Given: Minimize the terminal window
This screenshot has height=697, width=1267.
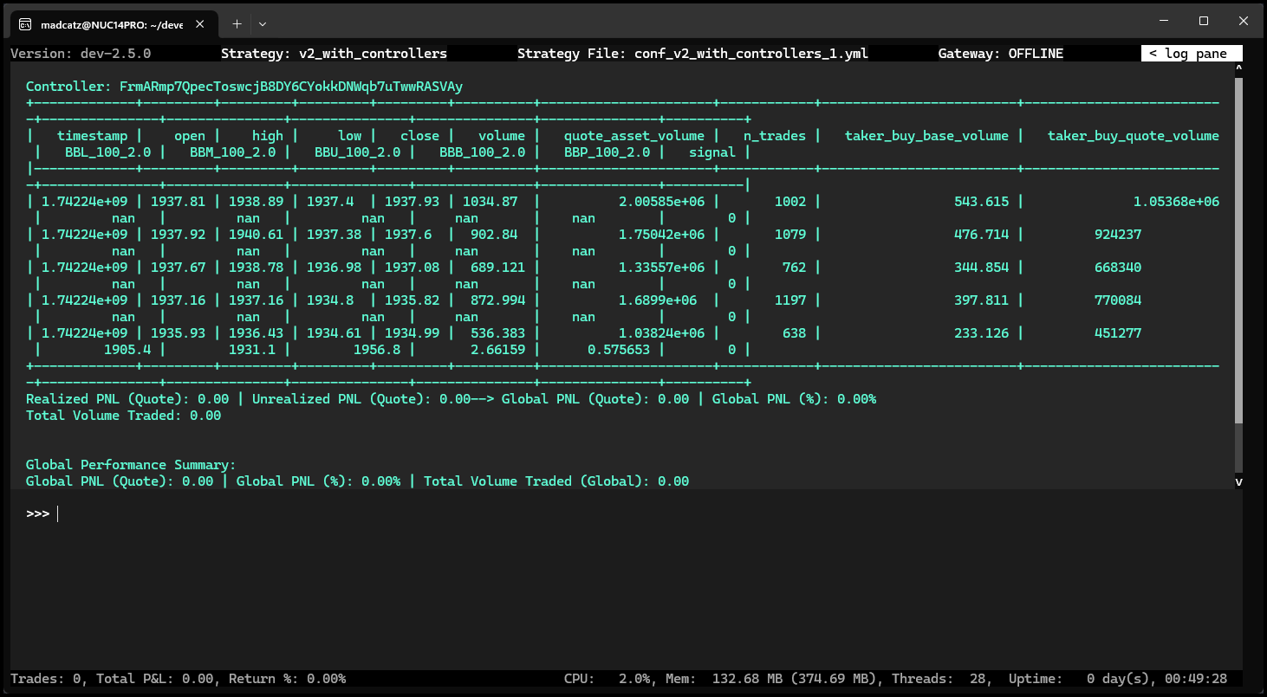Looking at the screenshot, I should tap(1163, 21).
